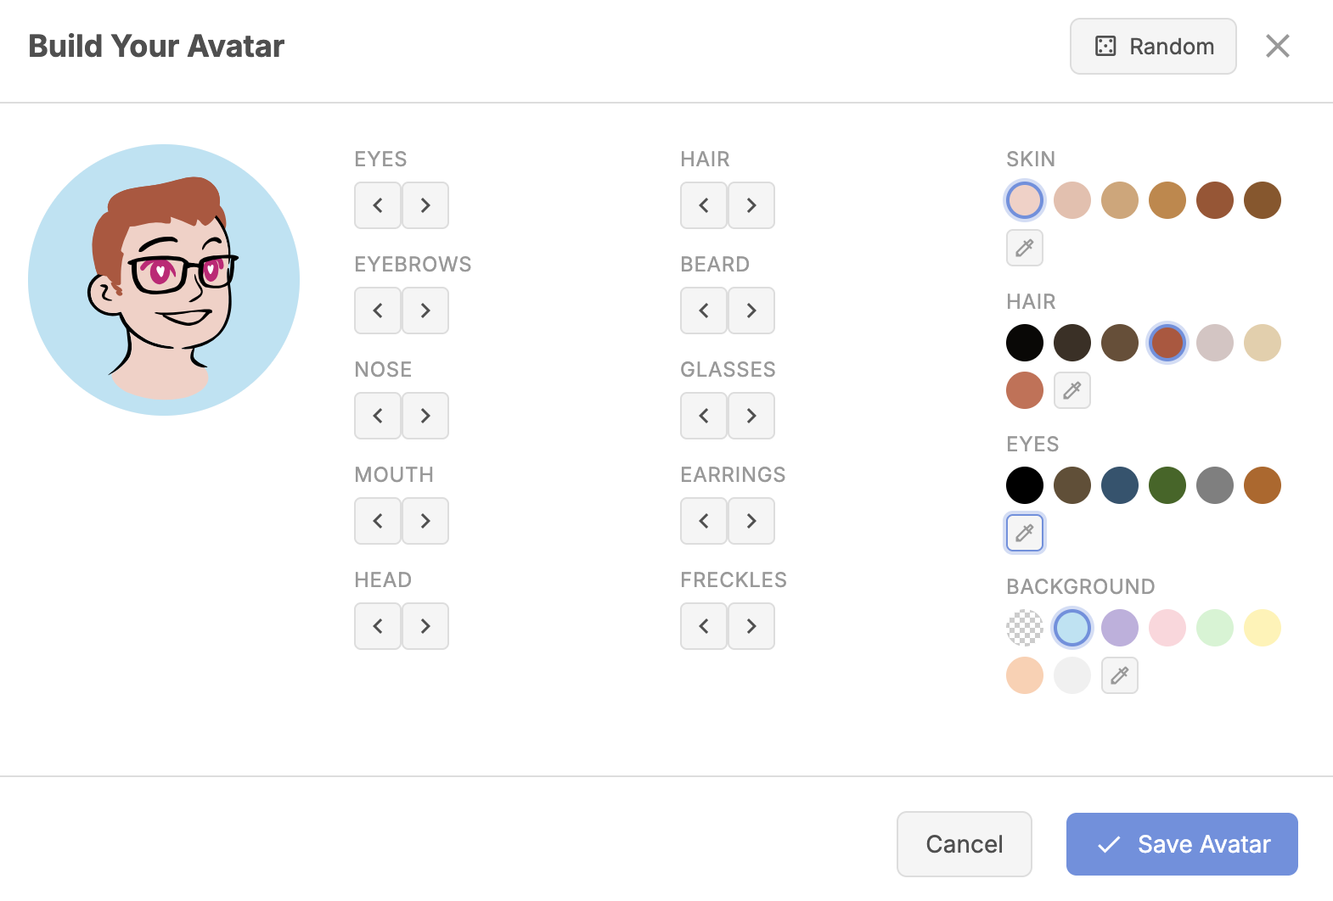Select the purple background color
This screenshot has height=901, width=1333.
click(x=1120, y=628)
